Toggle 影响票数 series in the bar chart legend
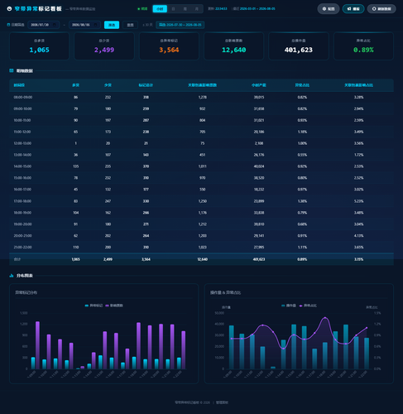 click(x=114, y=306)
